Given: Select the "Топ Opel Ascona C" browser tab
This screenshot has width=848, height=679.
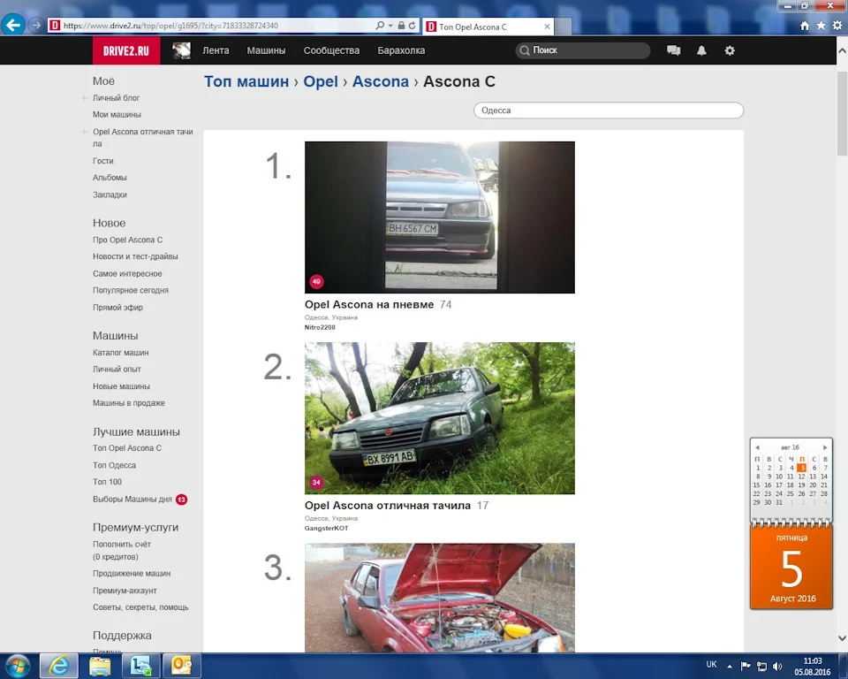Looking at the screenshot, I should pos(488,27).
